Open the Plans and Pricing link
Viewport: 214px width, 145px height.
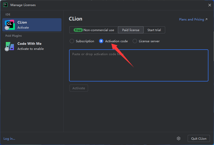coord(193,19)
